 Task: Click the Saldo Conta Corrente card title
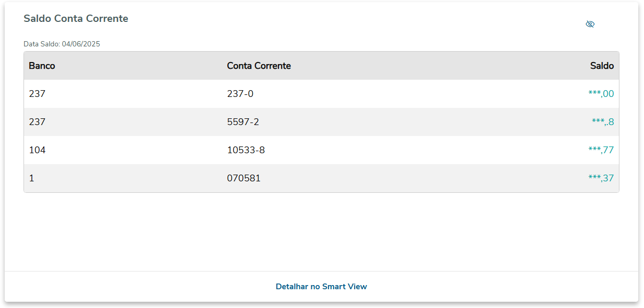[76, 19]
